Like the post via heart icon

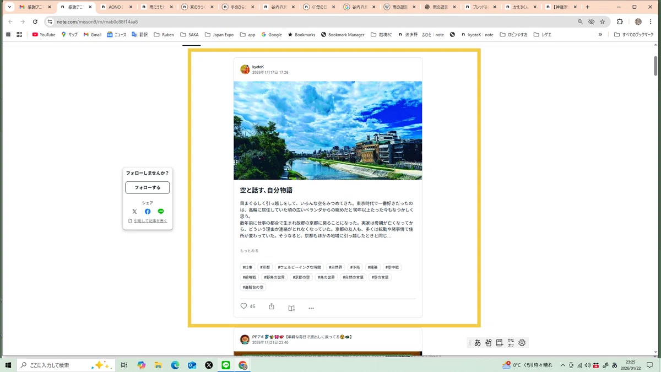point(243,306)
